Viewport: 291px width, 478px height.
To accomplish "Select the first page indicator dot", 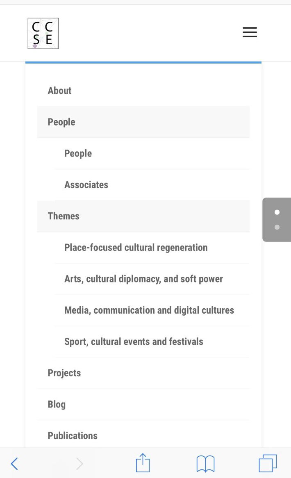I will [x=277, y=212].
